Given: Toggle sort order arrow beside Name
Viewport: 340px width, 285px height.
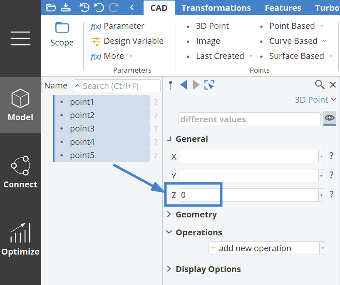Looking at the screenshot, I should (x=77, y=86).
